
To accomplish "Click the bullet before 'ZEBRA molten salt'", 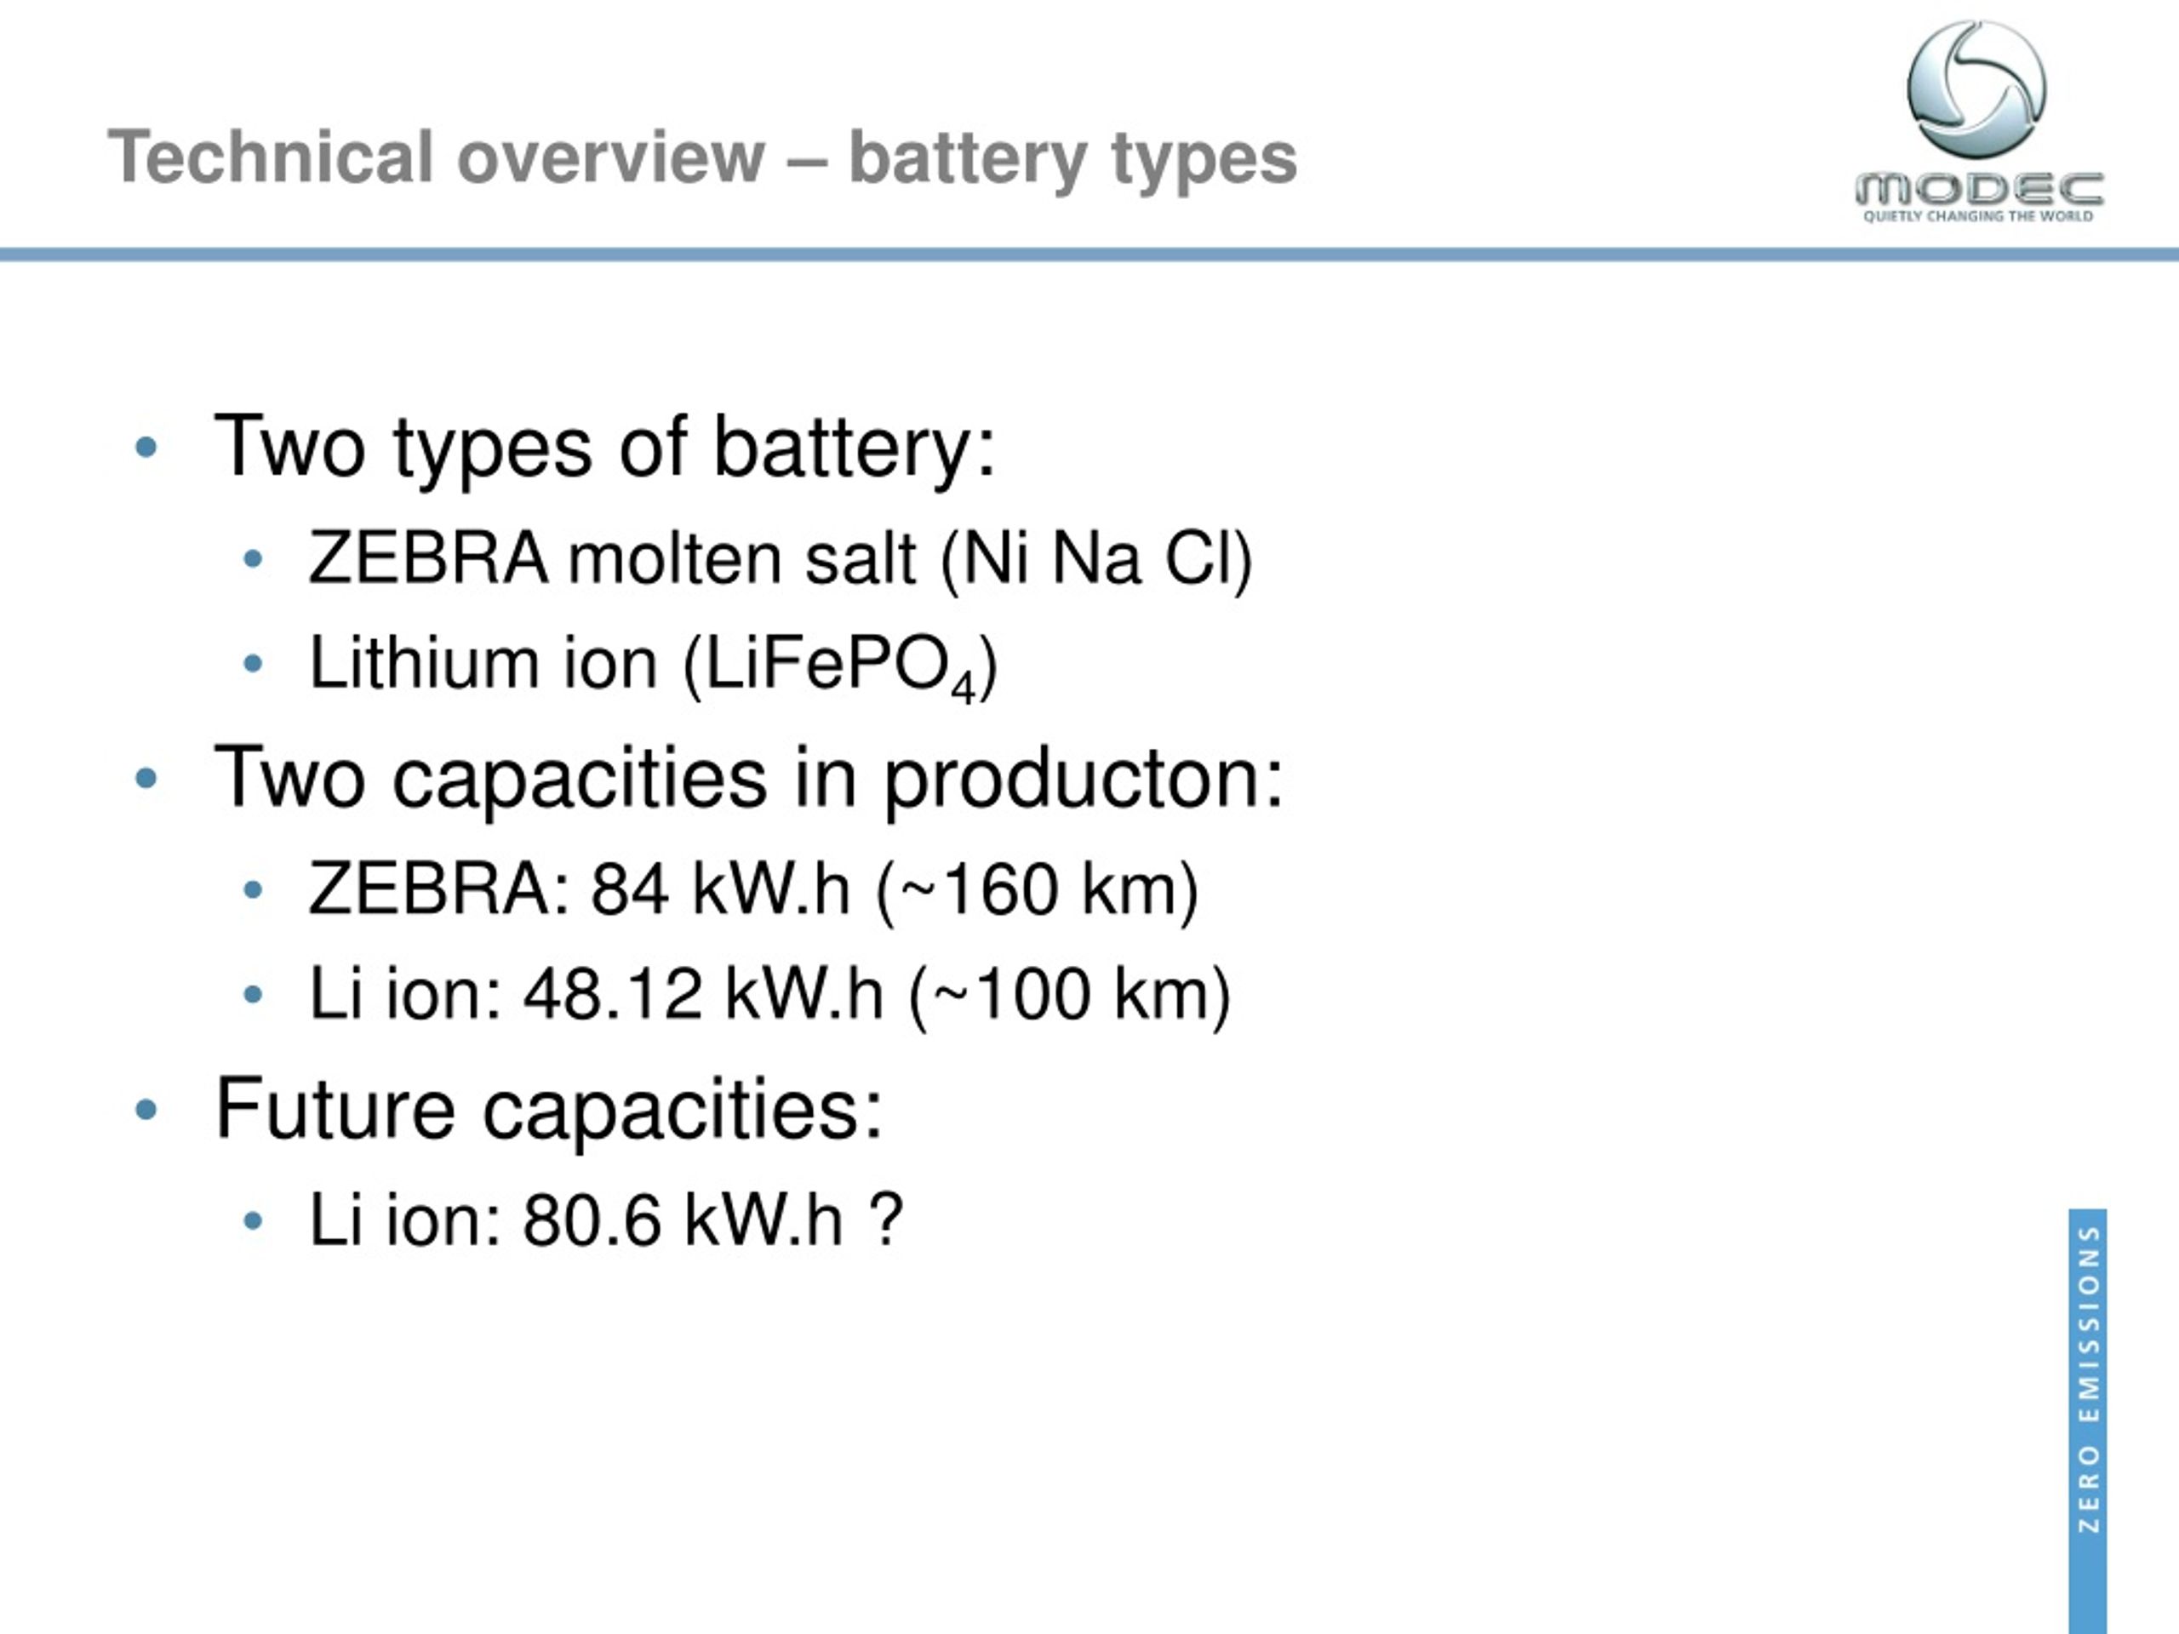I will [x=253, y=559].
